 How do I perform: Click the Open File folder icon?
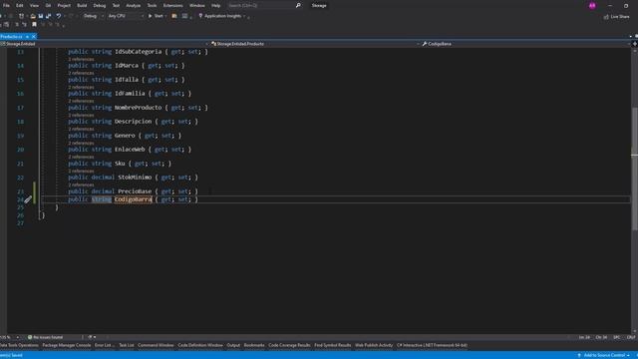tap(33, 16)
